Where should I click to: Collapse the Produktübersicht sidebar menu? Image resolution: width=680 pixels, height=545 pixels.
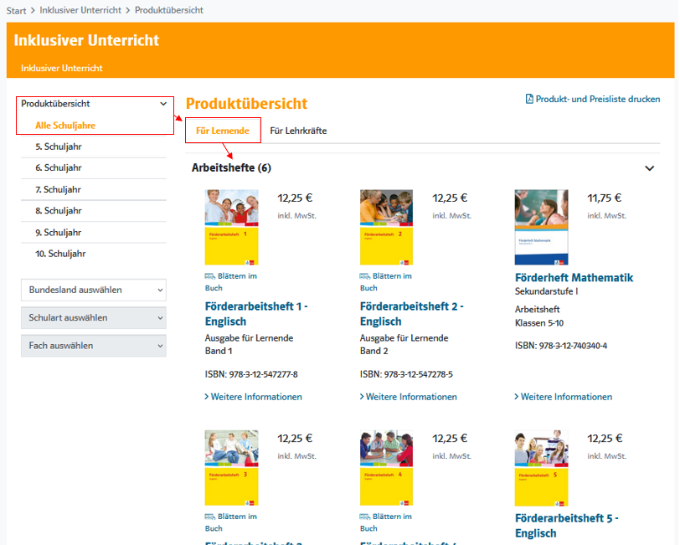[x=162, y=105]
